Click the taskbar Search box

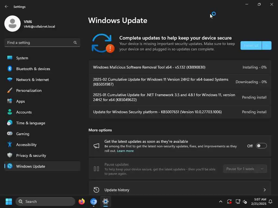coord(45,201)
